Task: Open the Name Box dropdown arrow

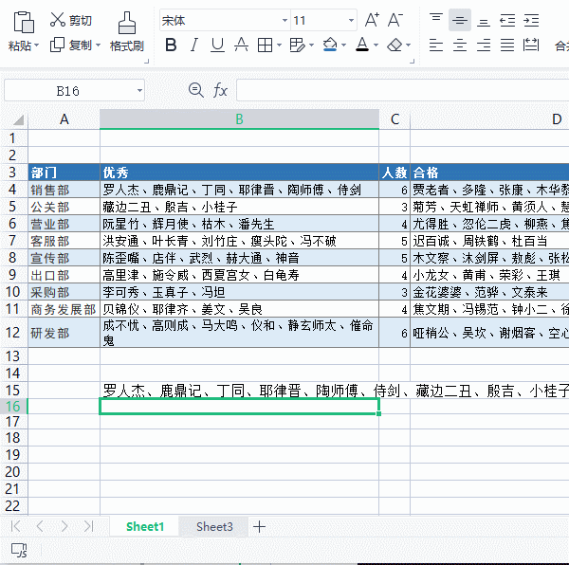Action: pos(139,90)
